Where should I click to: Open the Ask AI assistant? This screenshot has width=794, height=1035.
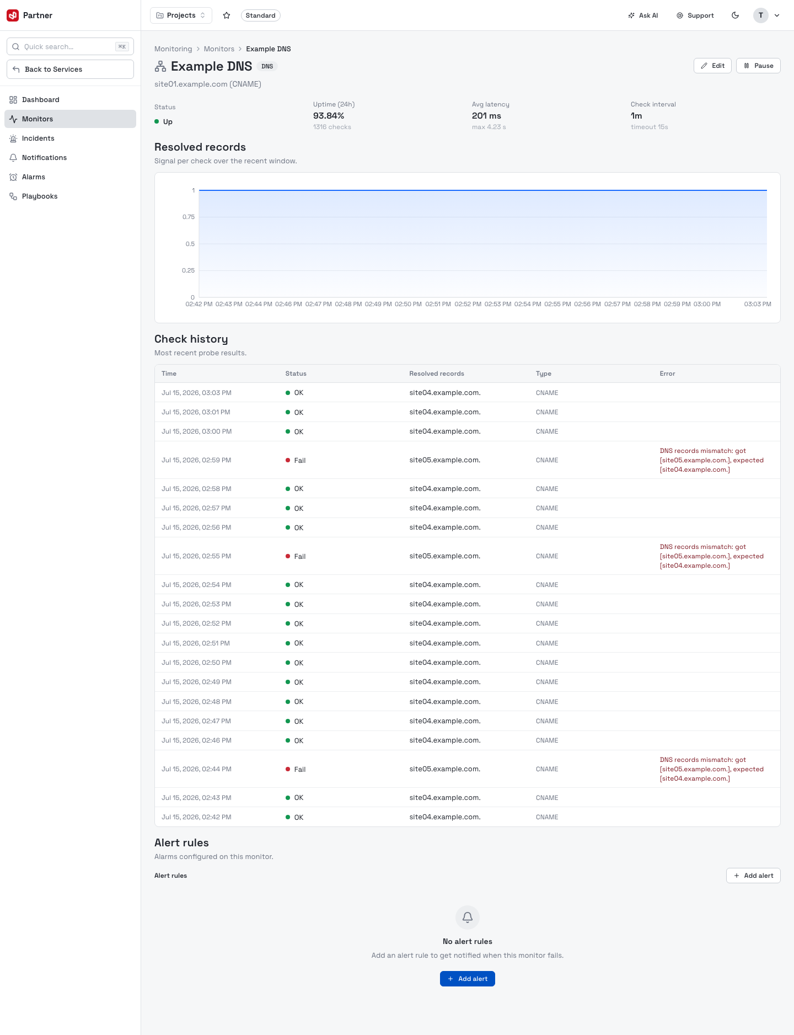pos(643,15)
